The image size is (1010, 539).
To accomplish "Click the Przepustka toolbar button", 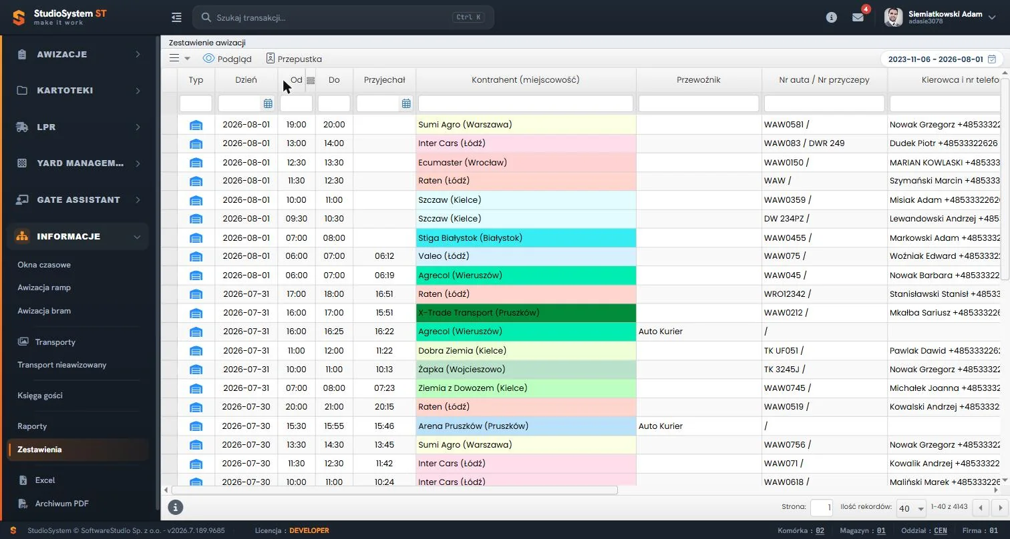I will (x=294, y=59).
